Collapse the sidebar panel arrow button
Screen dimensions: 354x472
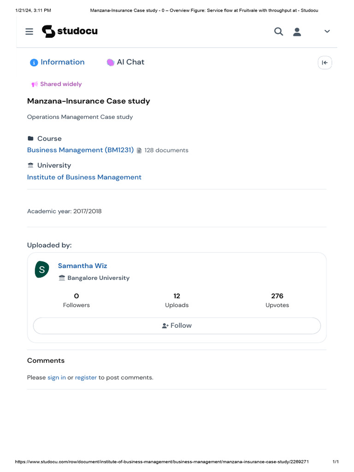tap(324, 63)
